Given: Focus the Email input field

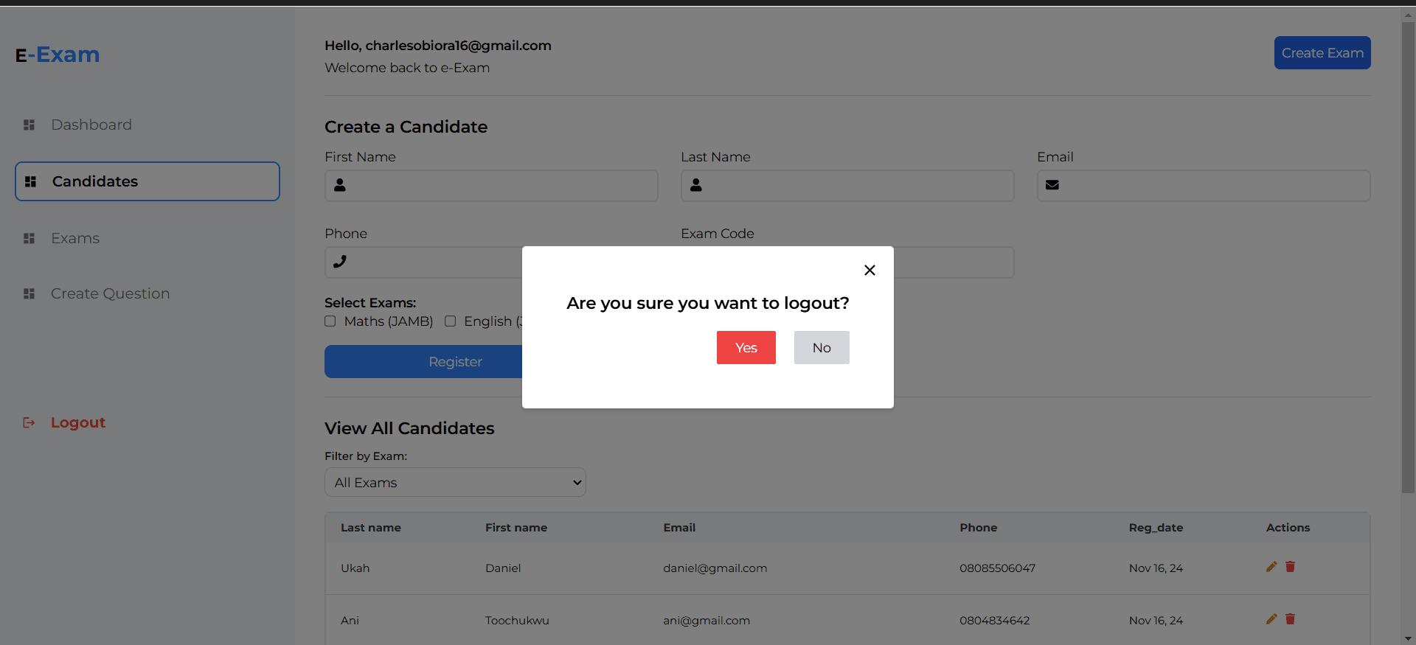Looking at the screenshot, I should pyautogui.click(x=1204, y=186).
